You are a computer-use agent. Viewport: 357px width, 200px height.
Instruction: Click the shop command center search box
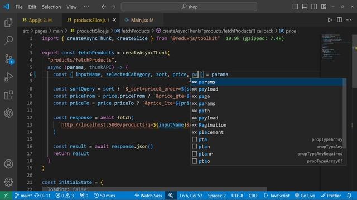tap(189, 7)
